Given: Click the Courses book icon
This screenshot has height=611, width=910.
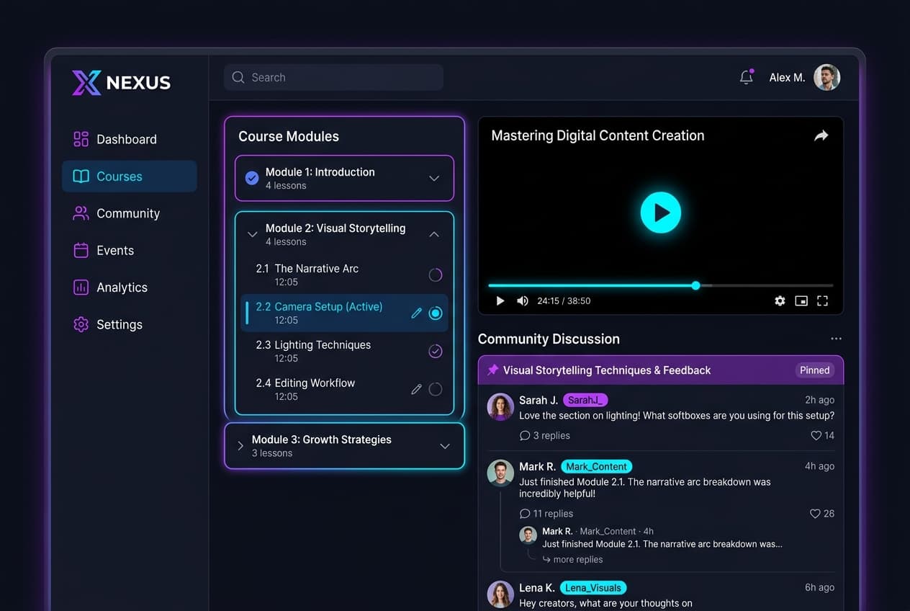Looking at the screenshot, I should click(81, 177).
